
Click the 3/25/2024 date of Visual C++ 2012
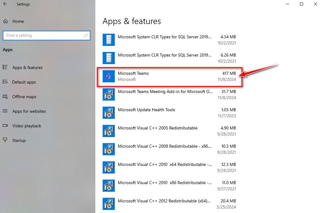pos(226,207)
